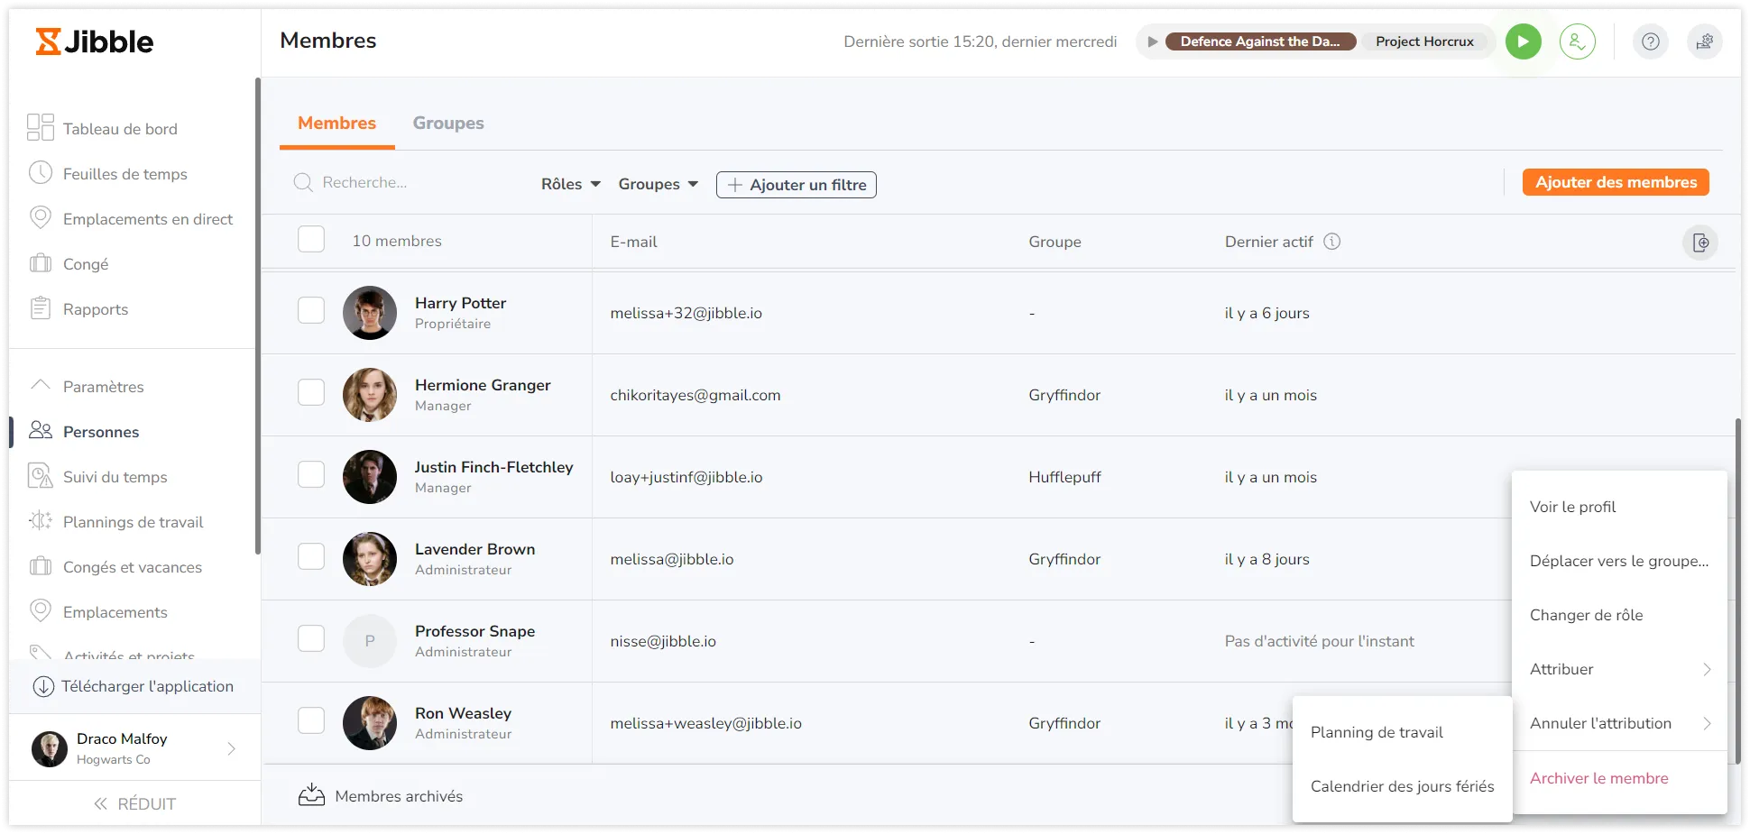Click the info icon beside Dernier actif

click(1331, 242)
